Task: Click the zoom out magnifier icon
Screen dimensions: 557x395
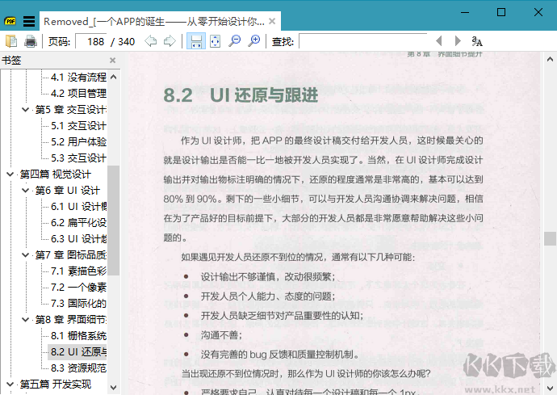Action: (x=235, y=41)
